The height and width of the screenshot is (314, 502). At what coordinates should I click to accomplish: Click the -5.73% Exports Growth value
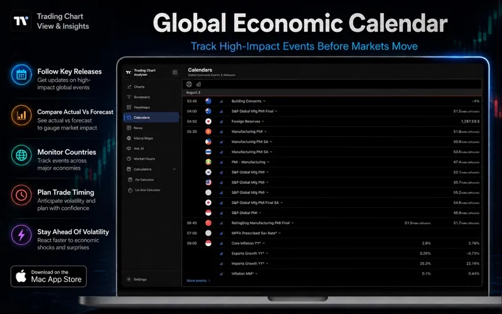[x=473, y=254]
